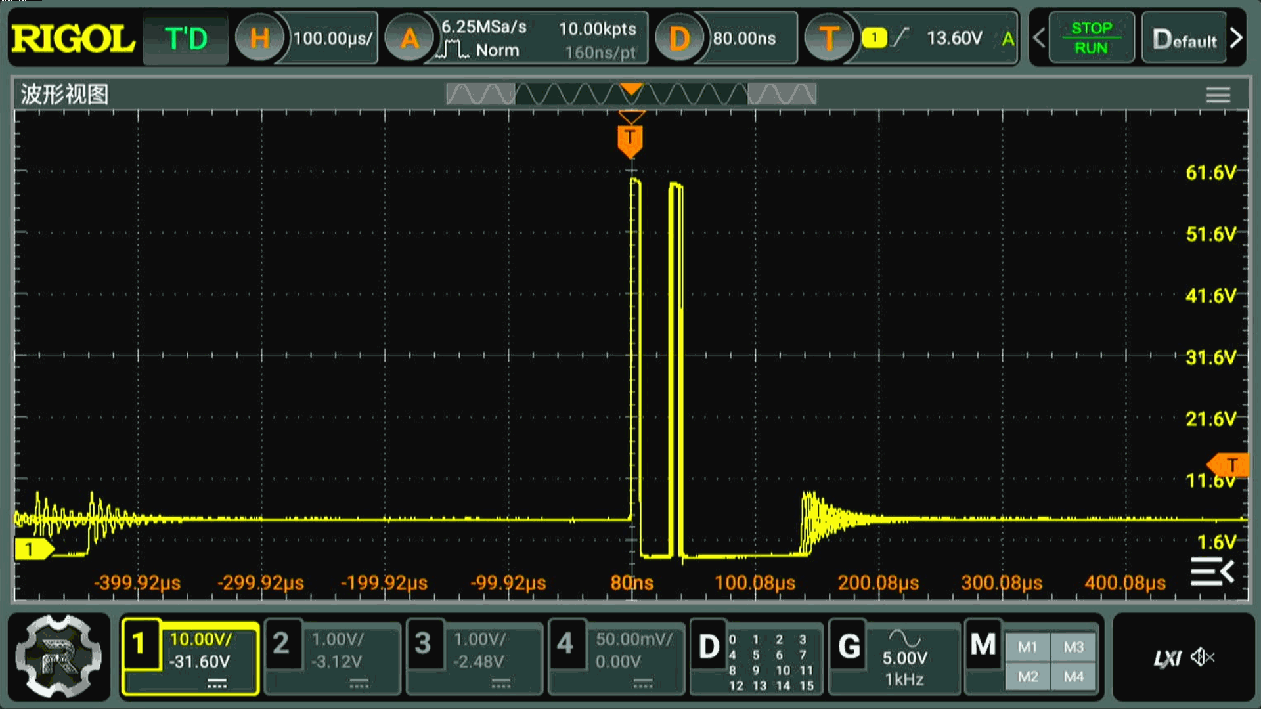
Task: Open the waveform view hamburger menu
Action: 1218,95
